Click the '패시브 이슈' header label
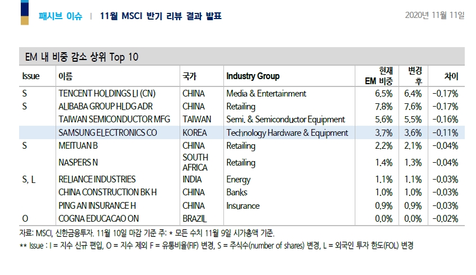 (61, 16)
